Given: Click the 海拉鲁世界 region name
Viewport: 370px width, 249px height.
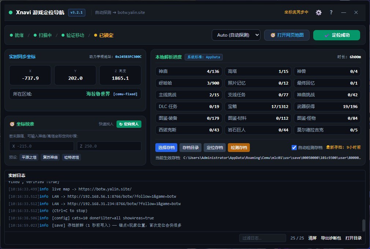Looking at the screenshot, I should click(x=98, y=94).
